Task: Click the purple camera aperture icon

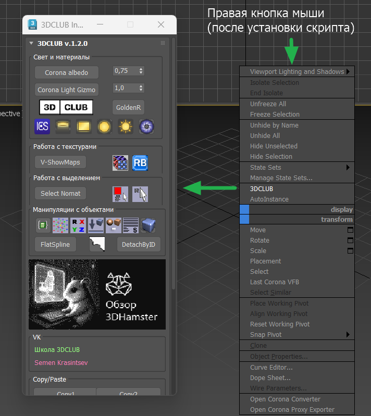Action: coord(146,127)
